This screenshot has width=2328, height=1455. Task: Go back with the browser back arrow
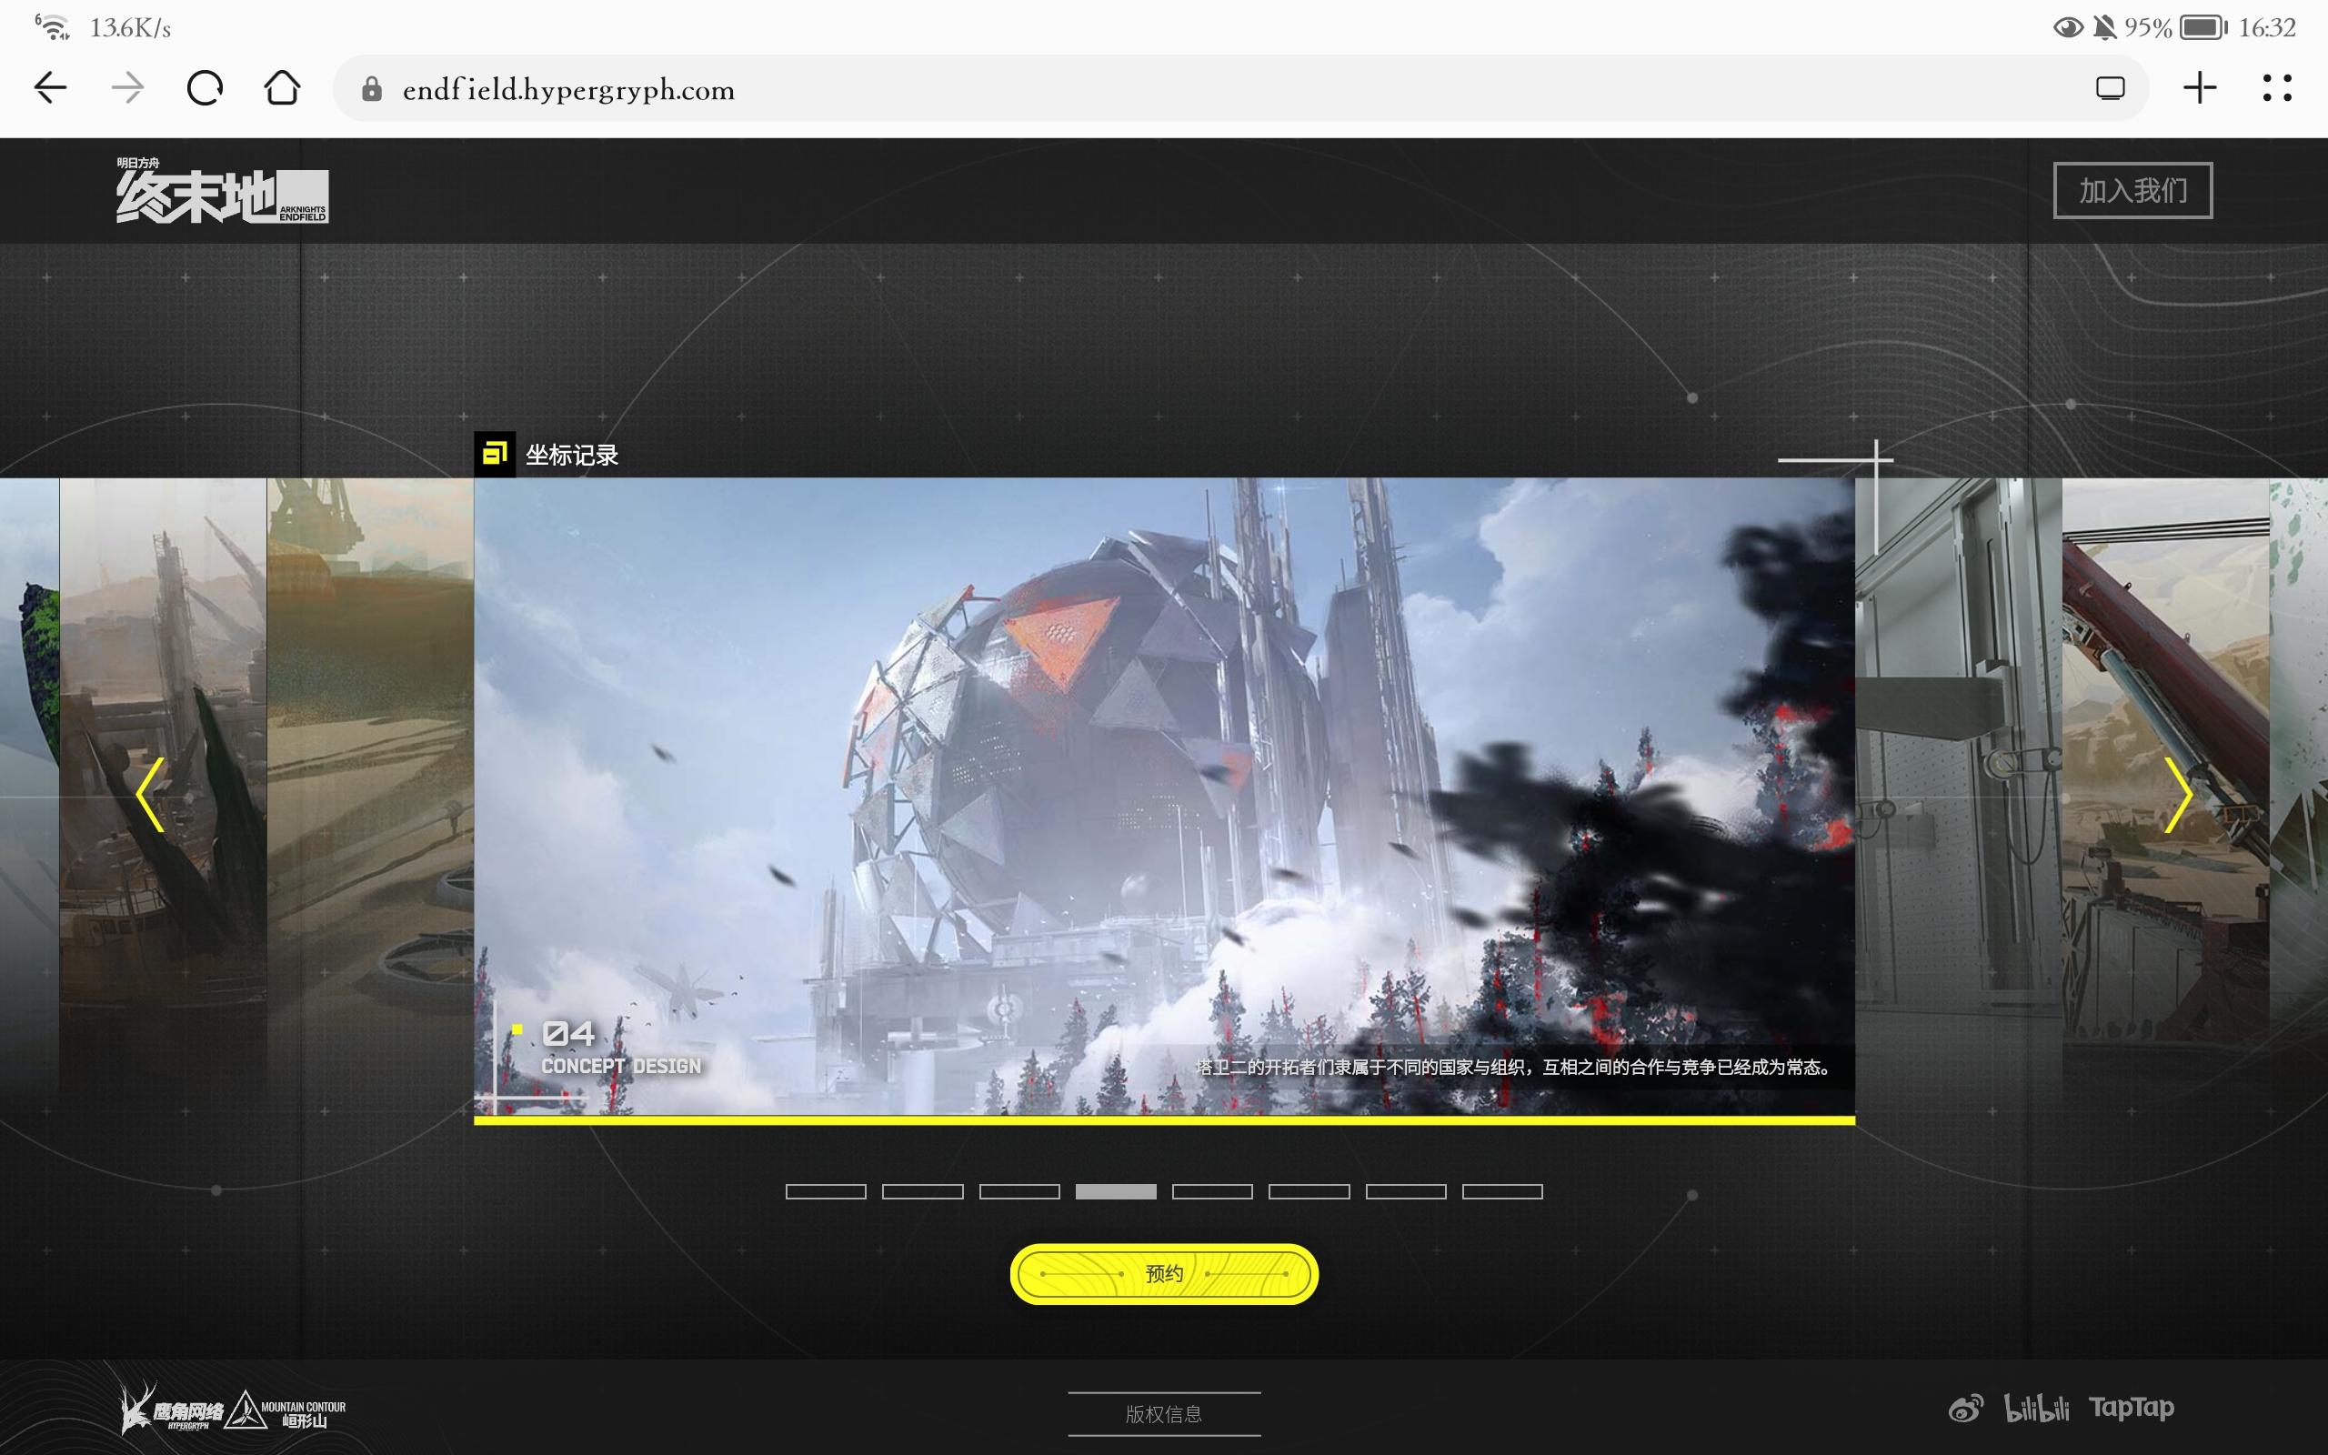pyautogui.click(x=50, y=88)
